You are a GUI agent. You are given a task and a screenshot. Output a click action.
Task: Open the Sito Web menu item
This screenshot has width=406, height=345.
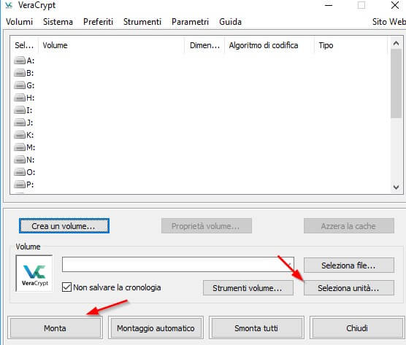[x=388, y=22]
